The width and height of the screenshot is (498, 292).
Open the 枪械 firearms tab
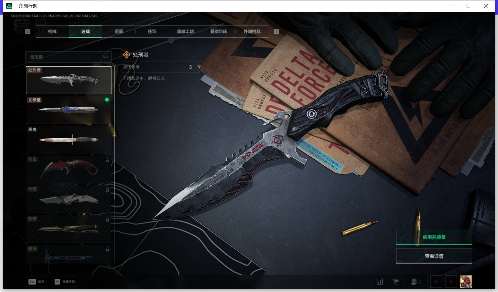tap(52, 32)
